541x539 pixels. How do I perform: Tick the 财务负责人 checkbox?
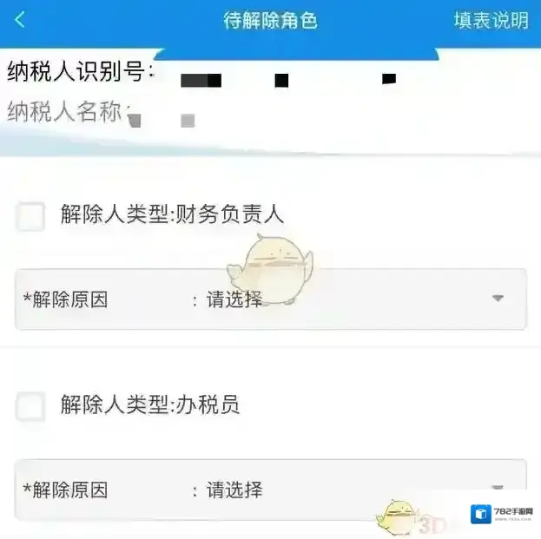coord(30,216)
